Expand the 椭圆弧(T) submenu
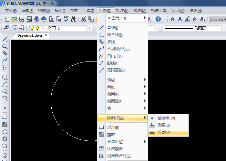226x161 pixels. pyautogui.click(x=123, y=101)
